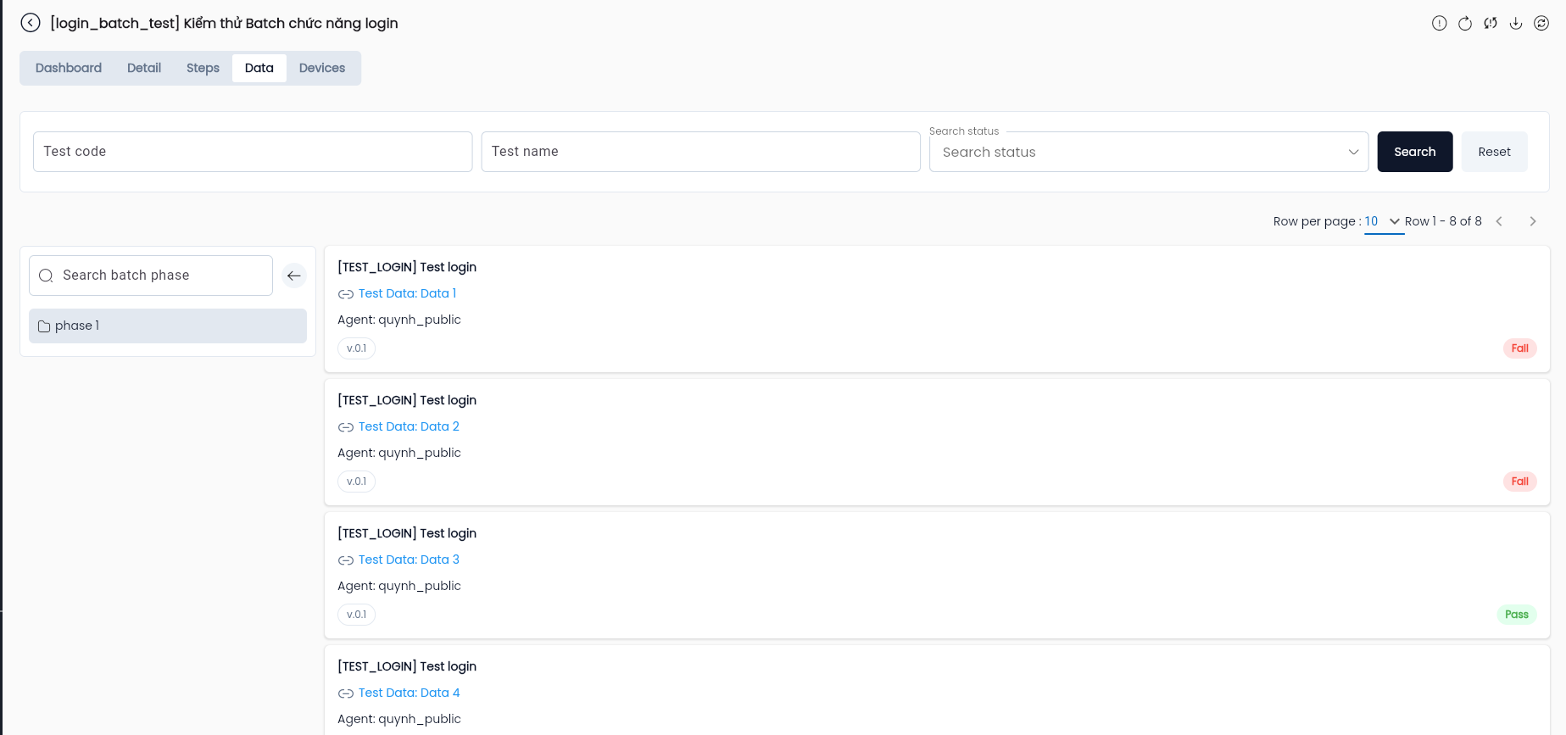Open the Test Data: Data 3 link
Viewport: 1566px width, 735px height.
pyautogui.click(x=409, y=560)
